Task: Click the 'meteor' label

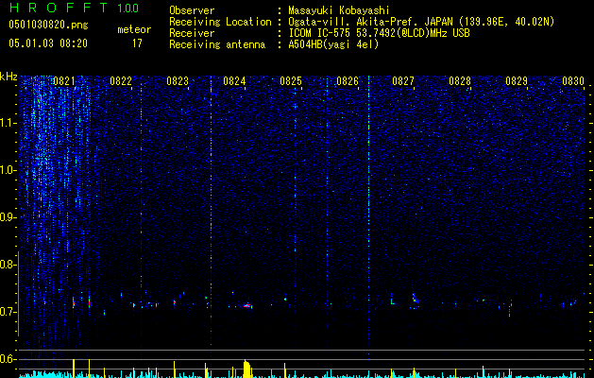Action: click(134, 29)
